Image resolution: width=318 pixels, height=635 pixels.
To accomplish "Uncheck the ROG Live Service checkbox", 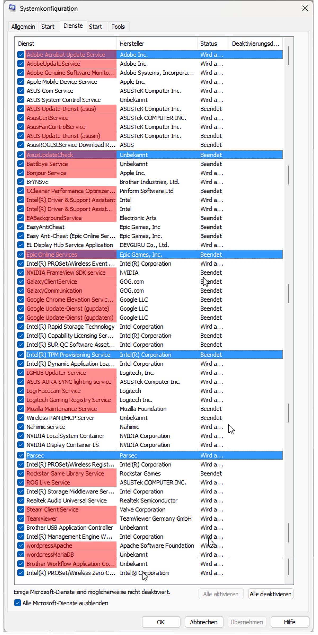I will pyautogui.click(x=21, y=482).
